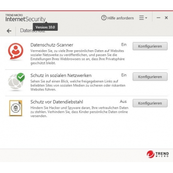Close the Internet Security window
173x173 pixels.
point(166,18)
